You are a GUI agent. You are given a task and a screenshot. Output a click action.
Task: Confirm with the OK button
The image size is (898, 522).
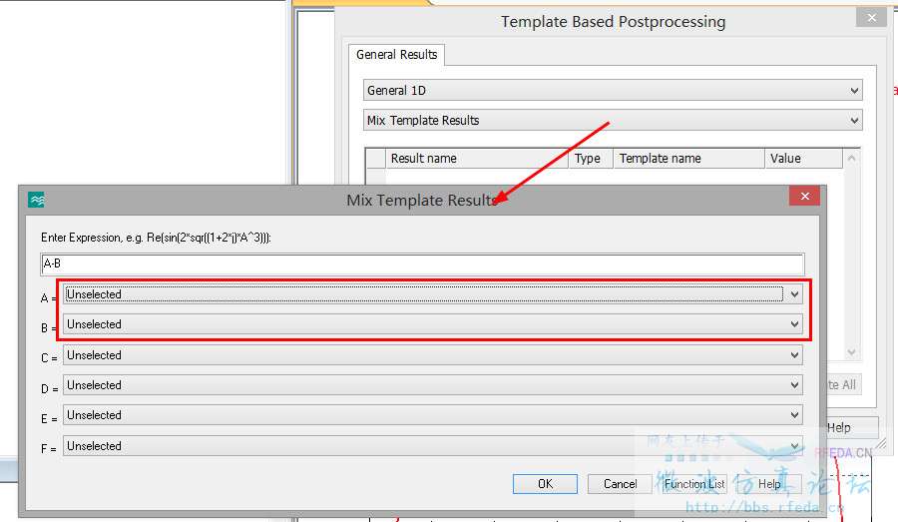pos(545,484)
